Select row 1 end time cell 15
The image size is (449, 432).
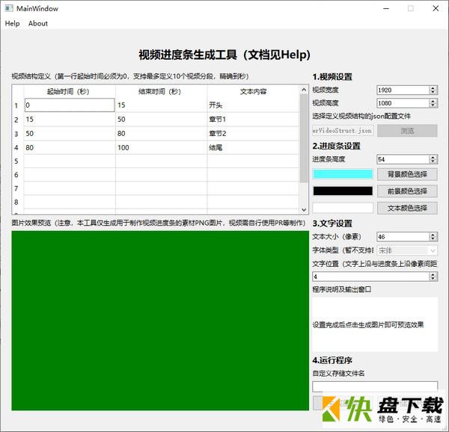click(x=161, y=105)
